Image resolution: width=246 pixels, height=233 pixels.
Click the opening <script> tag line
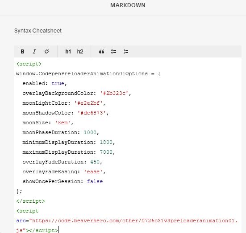[29, 64]
